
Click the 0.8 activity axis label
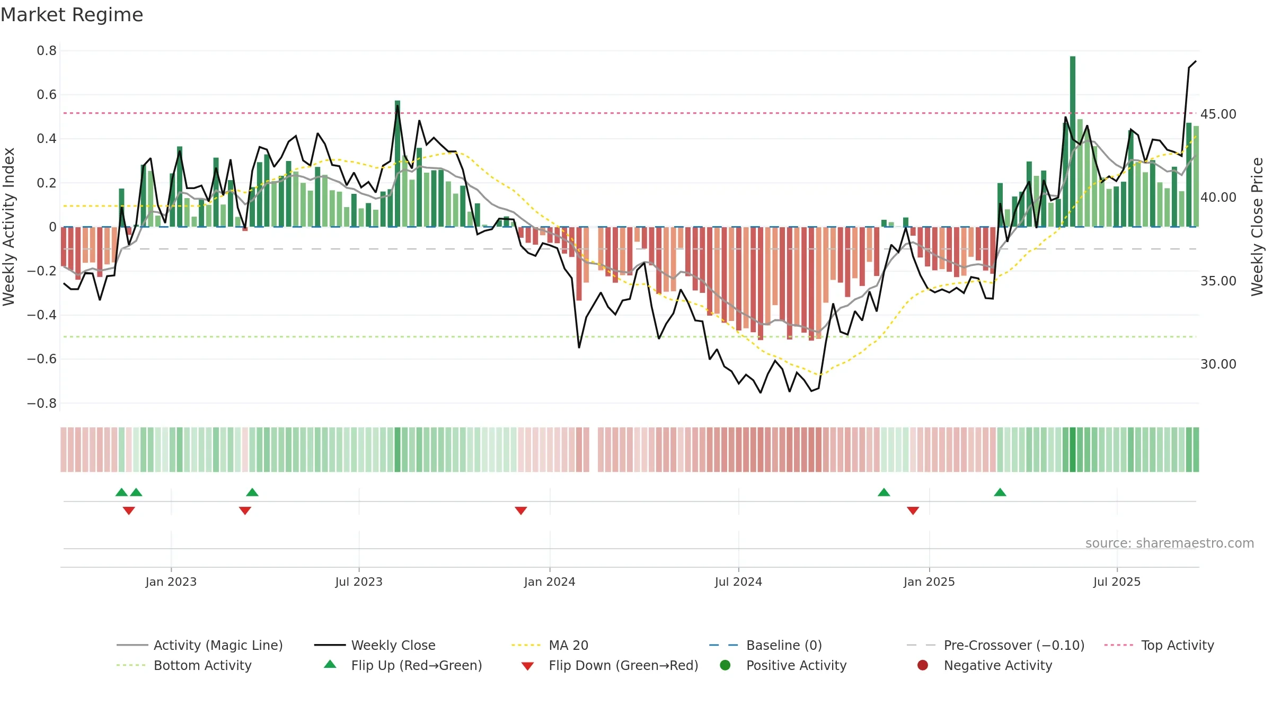coord(47,50)
